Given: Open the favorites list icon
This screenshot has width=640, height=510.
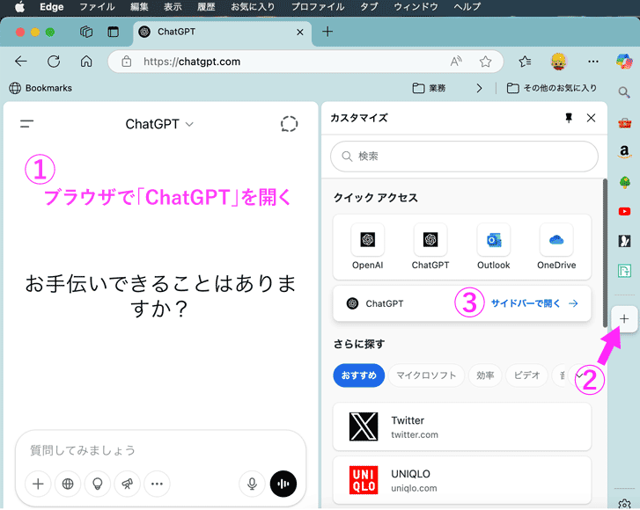Looking at the screenshot, I should coord(525,62).
